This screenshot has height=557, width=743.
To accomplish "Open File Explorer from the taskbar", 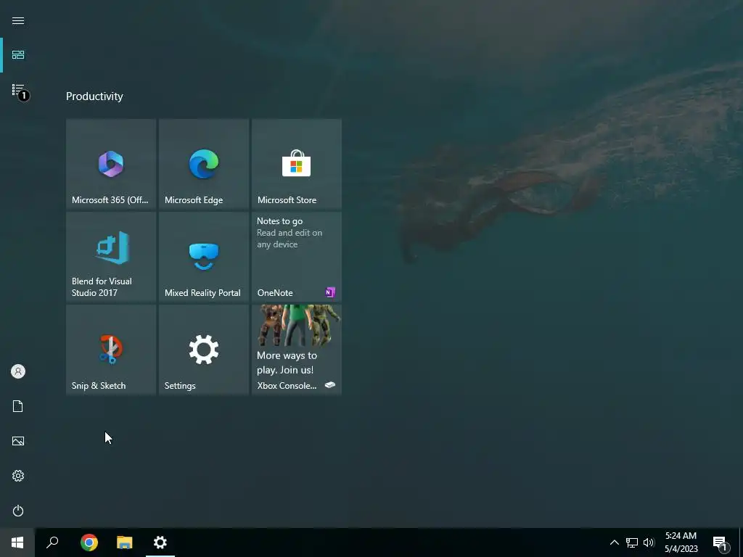I will pos(125,542).
